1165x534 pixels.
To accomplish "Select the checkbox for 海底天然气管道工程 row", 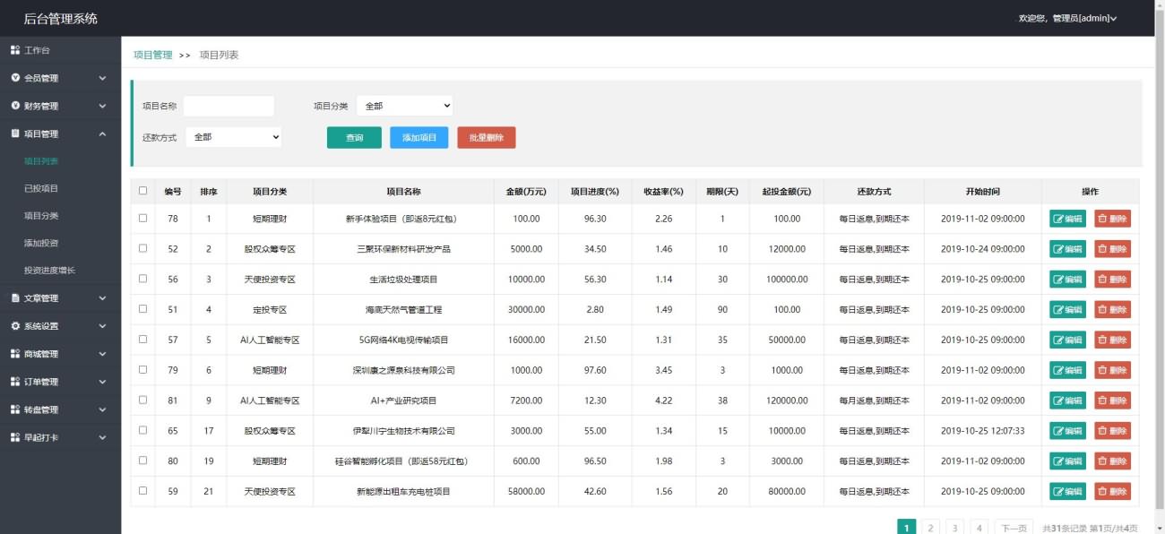I will (x=142, y=309).
